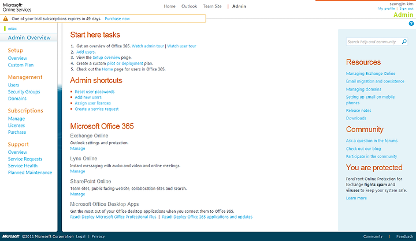The height and width of the screenshot is (241, 416).
Task: Click the search magnifier icon
Action: pos(404,42)
